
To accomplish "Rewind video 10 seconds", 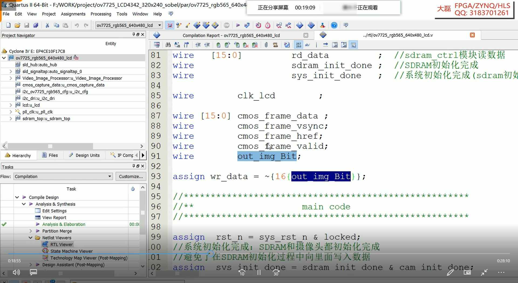I will (x=242, y=272).
